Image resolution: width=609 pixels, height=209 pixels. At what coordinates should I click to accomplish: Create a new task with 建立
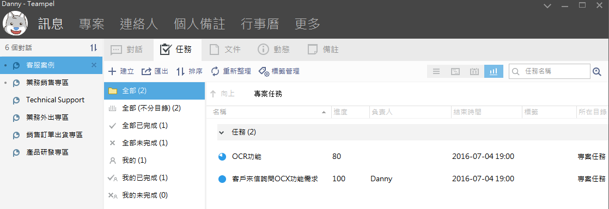[x=121, y=71]
